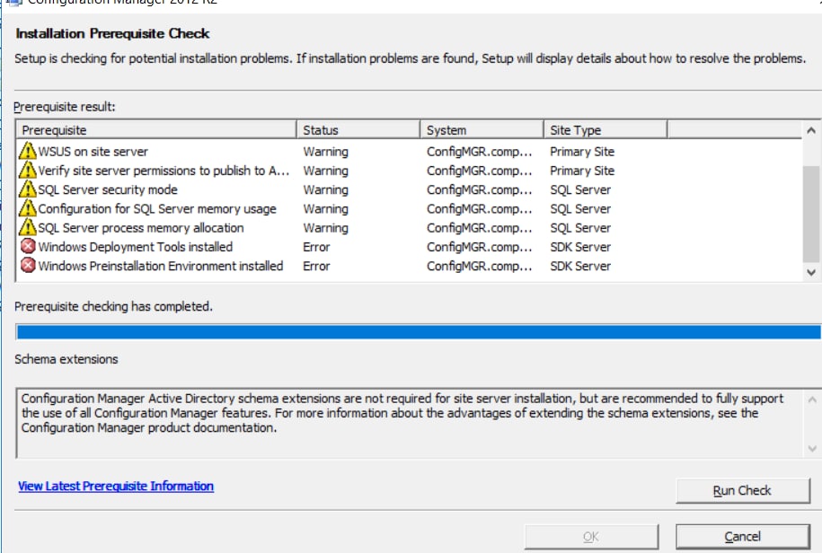
Task: Sort by the Site Type column header
Action: pos(605,130)
